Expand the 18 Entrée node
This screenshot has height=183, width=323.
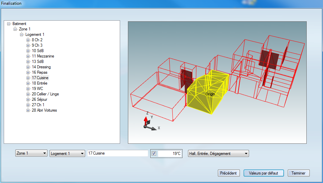point(28,84)
